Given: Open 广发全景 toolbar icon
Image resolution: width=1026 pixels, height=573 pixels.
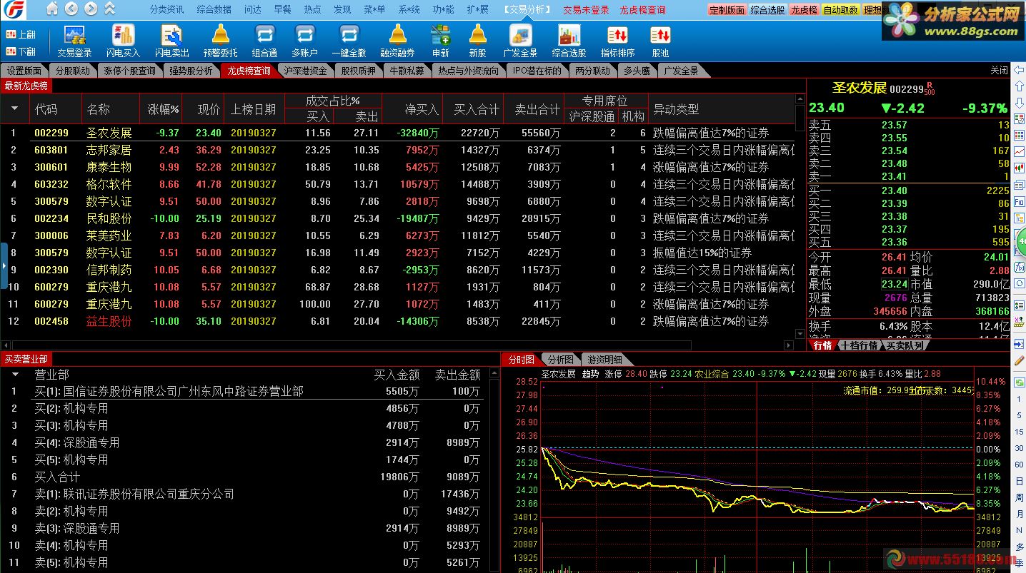Looking at the screenshot, I should 520,41.
